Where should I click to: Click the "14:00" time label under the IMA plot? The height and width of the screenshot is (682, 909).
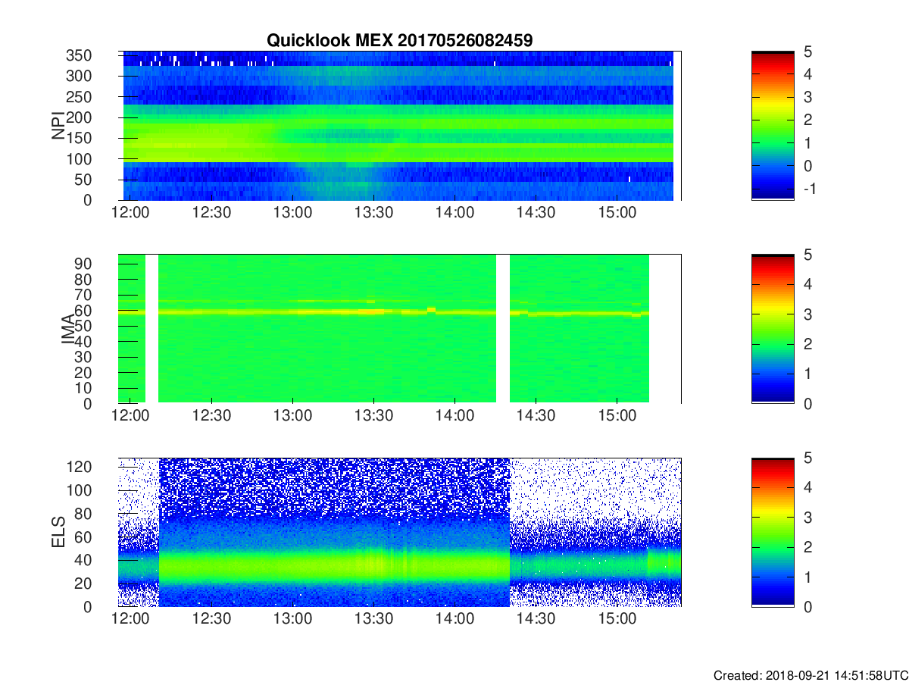click(455, 416)
